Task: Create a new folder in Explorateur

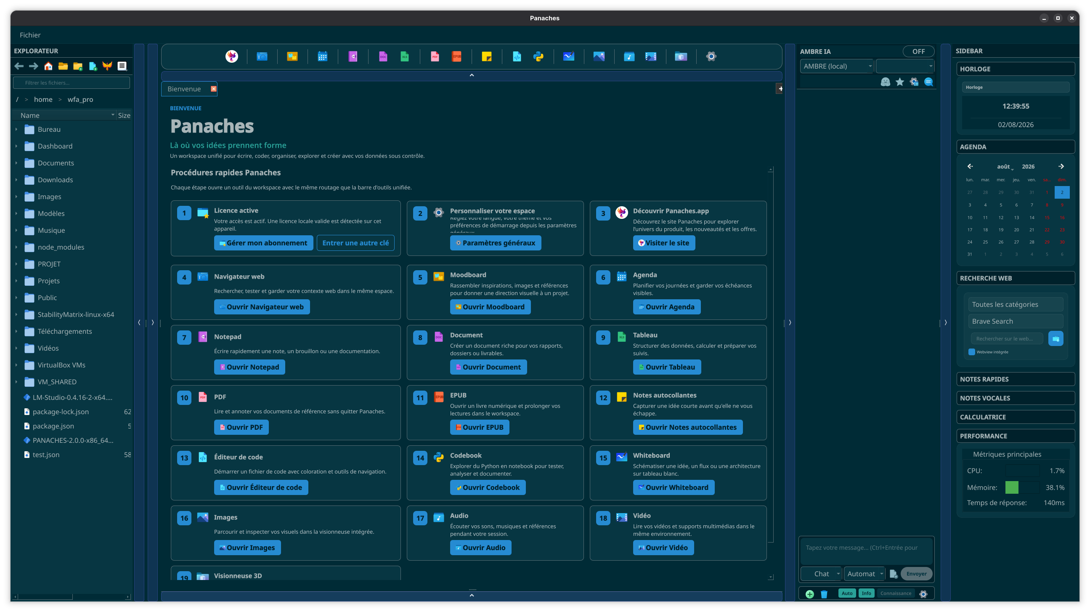Action: coord(78,66)
